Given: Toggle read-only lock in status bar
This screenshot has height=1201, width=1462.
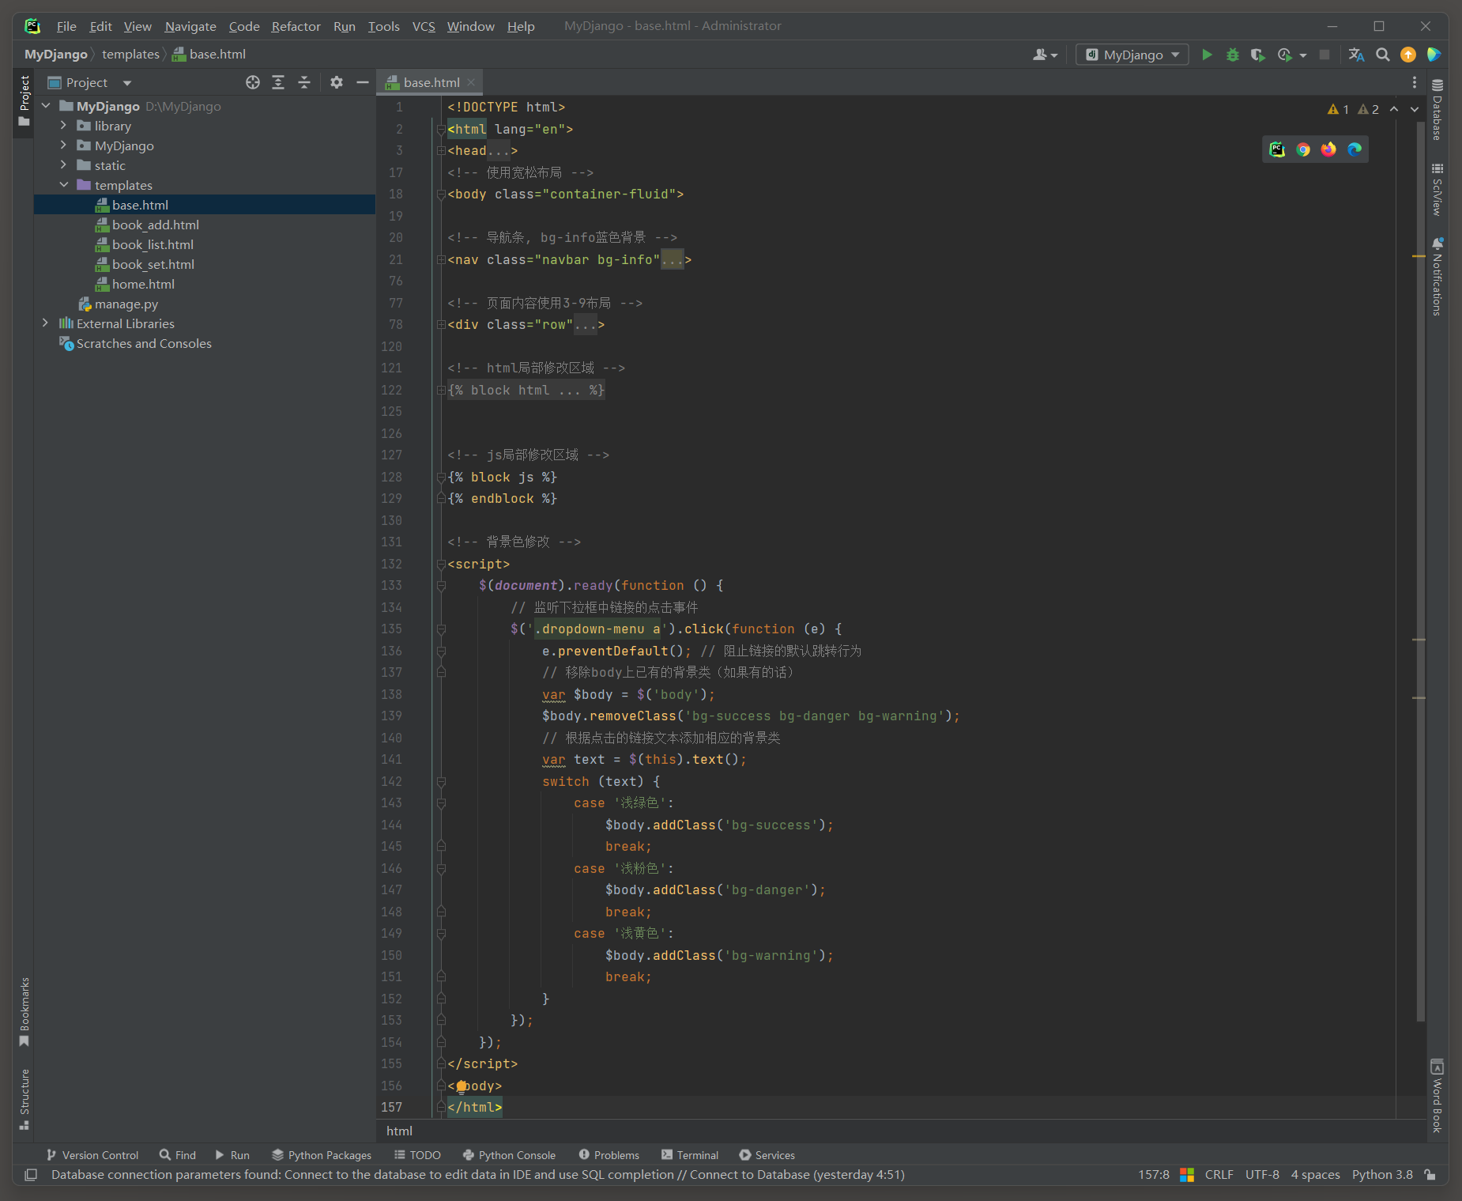Looking at the screenshot, I should pyautogui.click(x=1430, y=1175).
